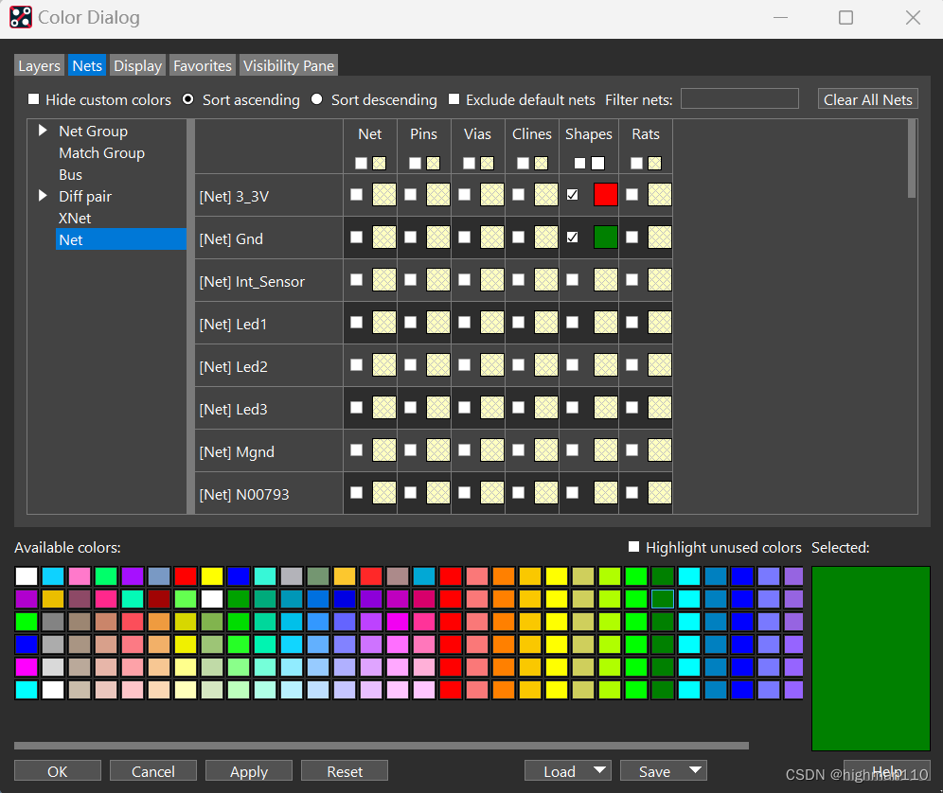Screen dimensions: 943x793
Task: Enable the Hide custom colors checkbox
Action: pyautogui.click(x=34, y=99)
